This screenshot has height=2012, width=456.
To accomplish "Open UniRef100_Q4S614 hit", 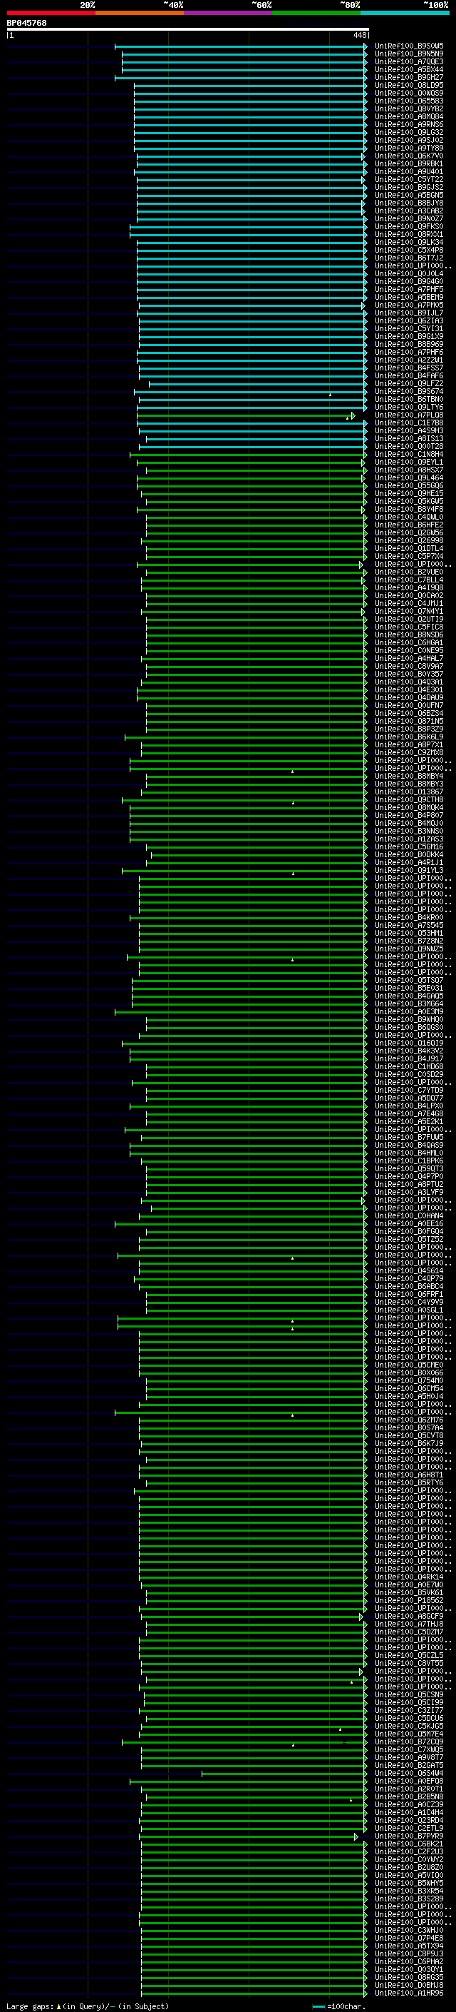I will [x=408, y=1270].
